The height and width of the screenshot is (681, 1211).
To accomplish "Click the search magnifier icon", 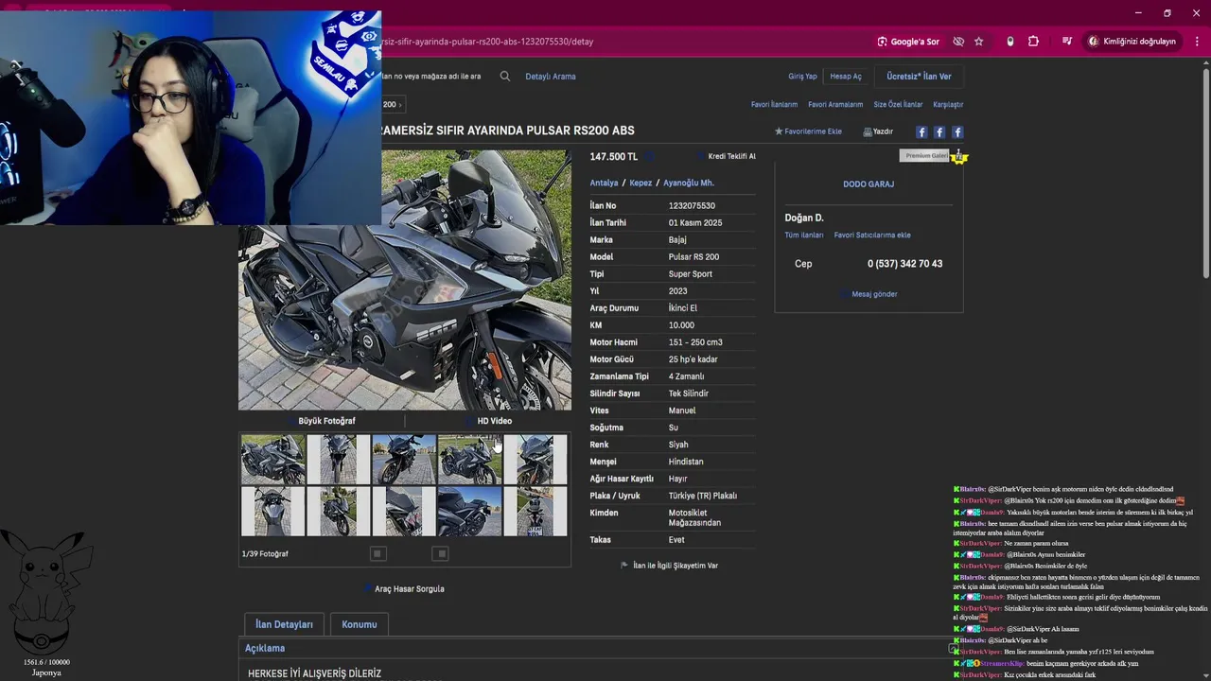I will tap(505, 77).
